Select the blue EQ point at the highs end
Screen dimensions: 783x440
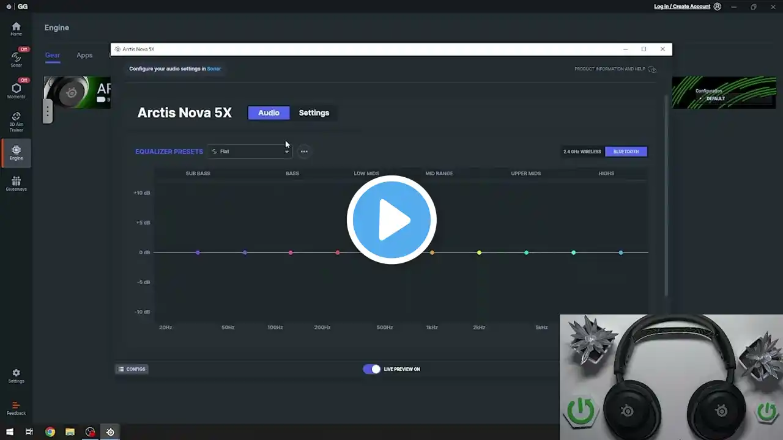[621, 252]
